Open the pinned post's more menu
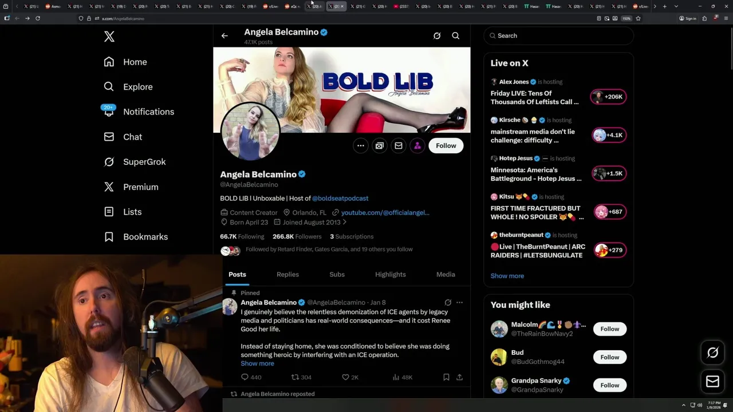This screenshot has height=412, width=733. tap(459, 302)
